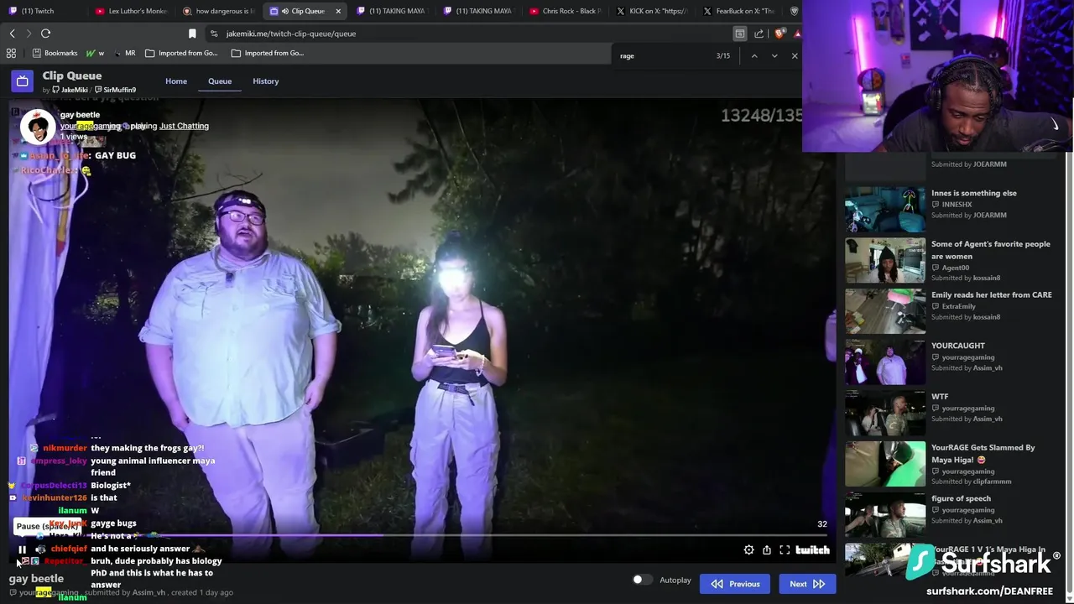The width and height of the screenshot is (1074, 604).
Task: Switch to Lex Luthor's Monkey YouTube tab
Action: point(131,11)
